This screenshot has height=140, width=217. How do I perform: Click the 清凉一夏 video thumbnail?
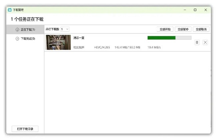tap(58, 42)
